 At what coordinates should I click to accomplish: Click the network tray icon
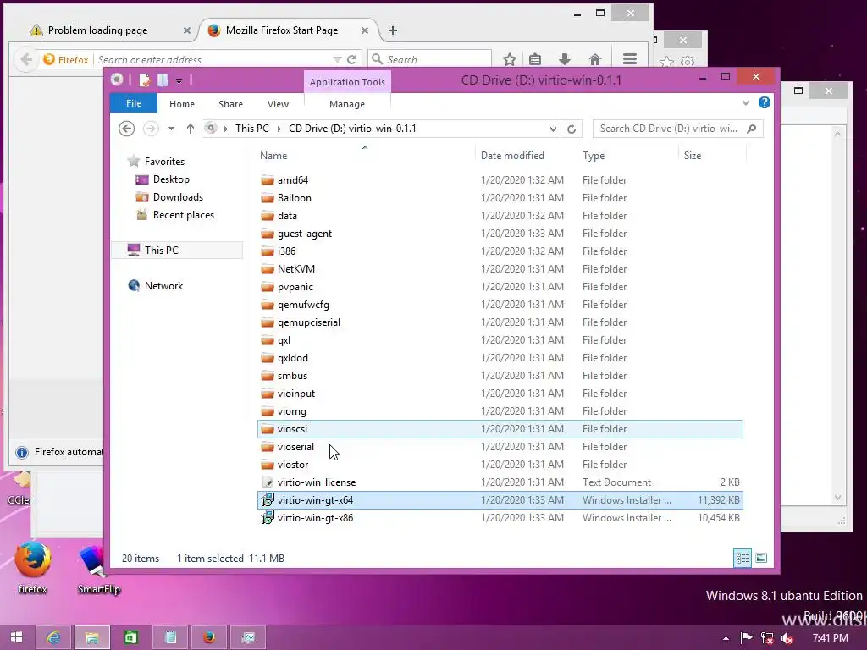coord(767,638)
